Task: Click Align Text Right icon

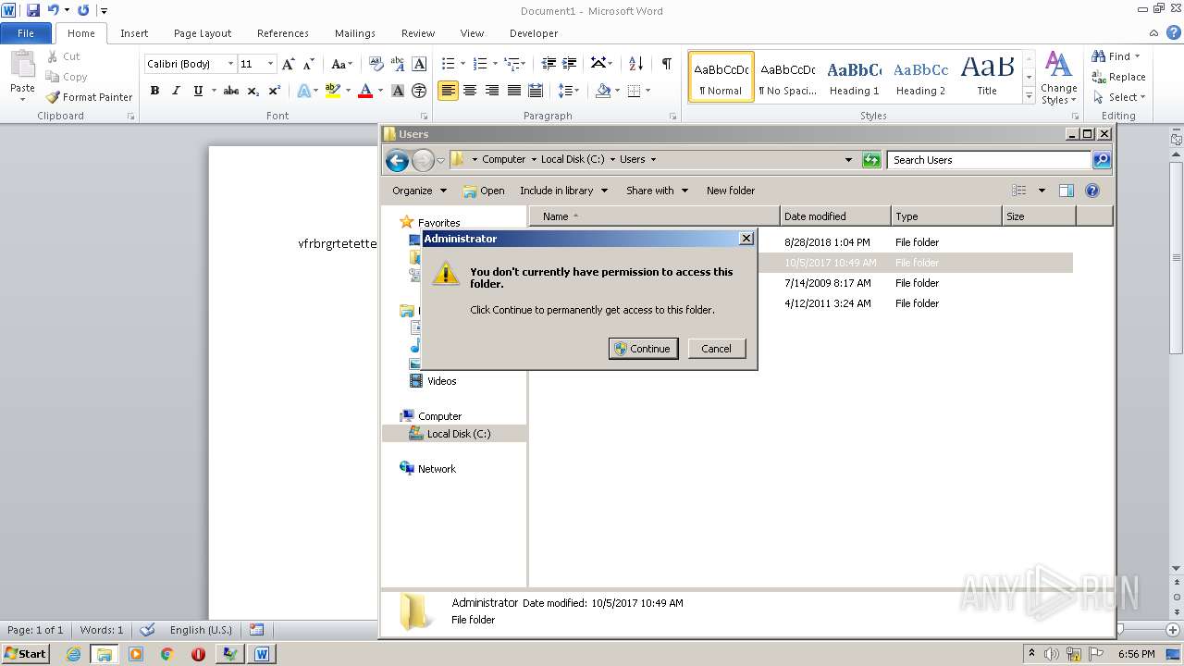Action: (x=492, y=91)
